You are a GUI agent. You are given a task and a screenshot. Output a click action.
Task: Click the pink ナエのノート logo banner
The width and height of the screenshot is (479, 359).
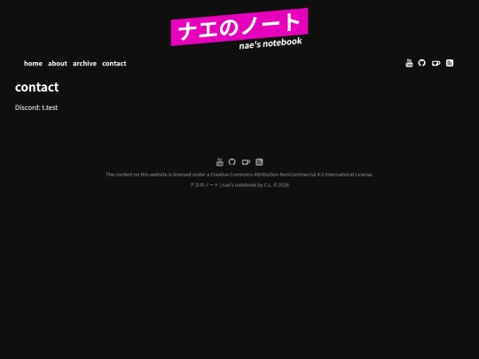(x=239, y=27)
